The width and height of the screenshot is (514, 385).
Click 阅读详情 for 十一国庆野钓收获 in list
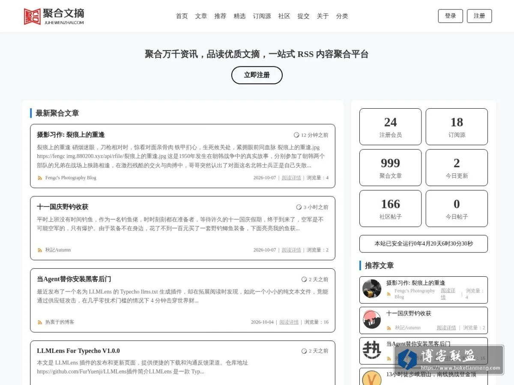291,250
